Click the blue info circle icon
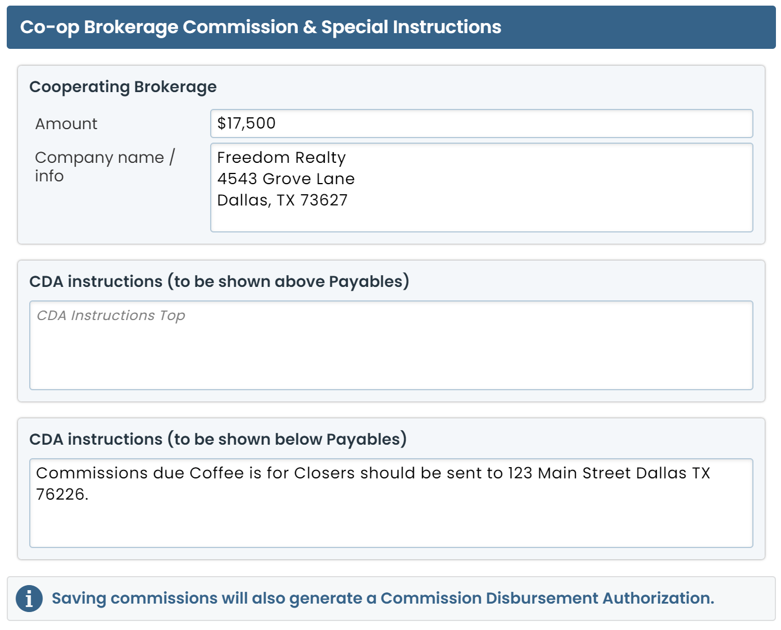The width and height of the screenshot is (781, 630). [29, 599]
